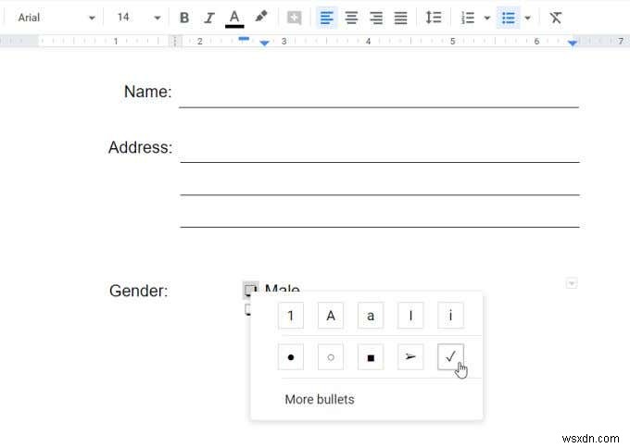
Task: Align text to the right
Action: pos(376,18)
